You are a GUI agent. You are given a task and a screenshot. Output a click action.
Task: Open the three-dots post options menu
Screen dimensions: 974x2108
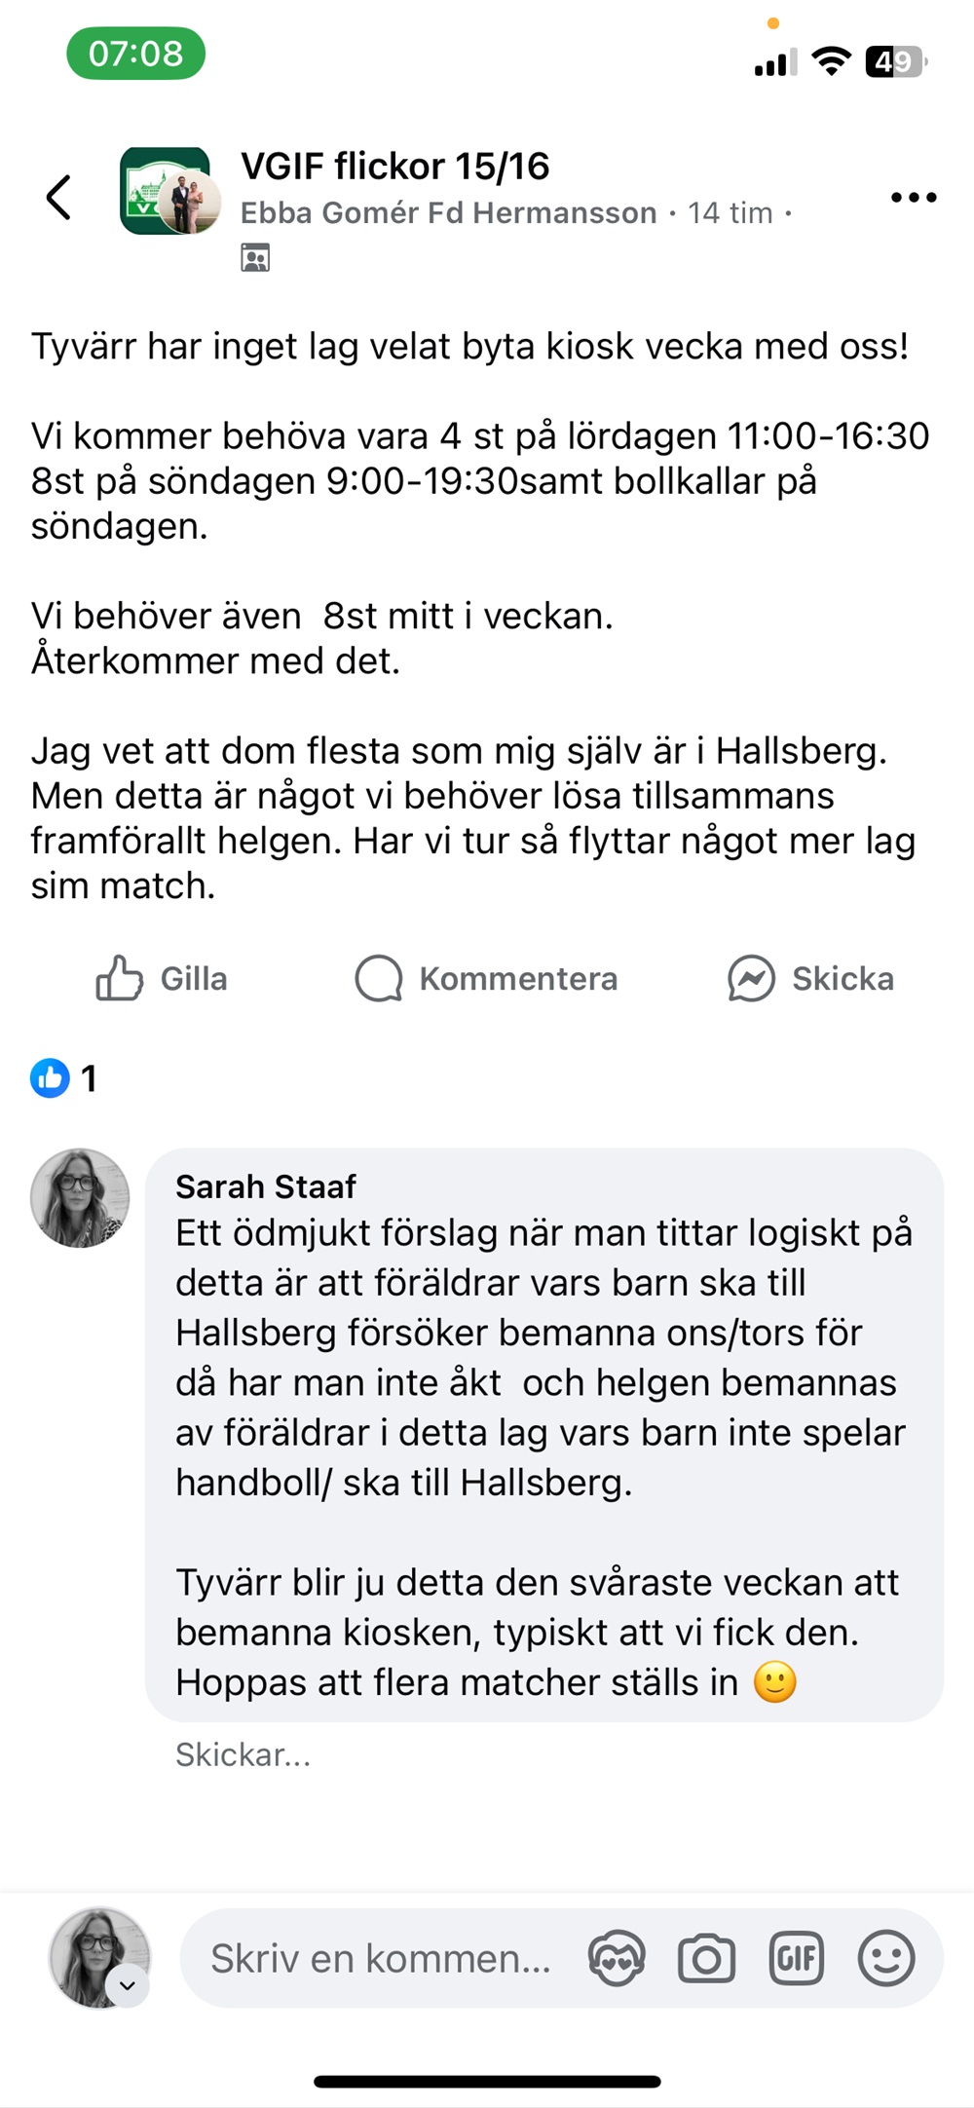913,198
